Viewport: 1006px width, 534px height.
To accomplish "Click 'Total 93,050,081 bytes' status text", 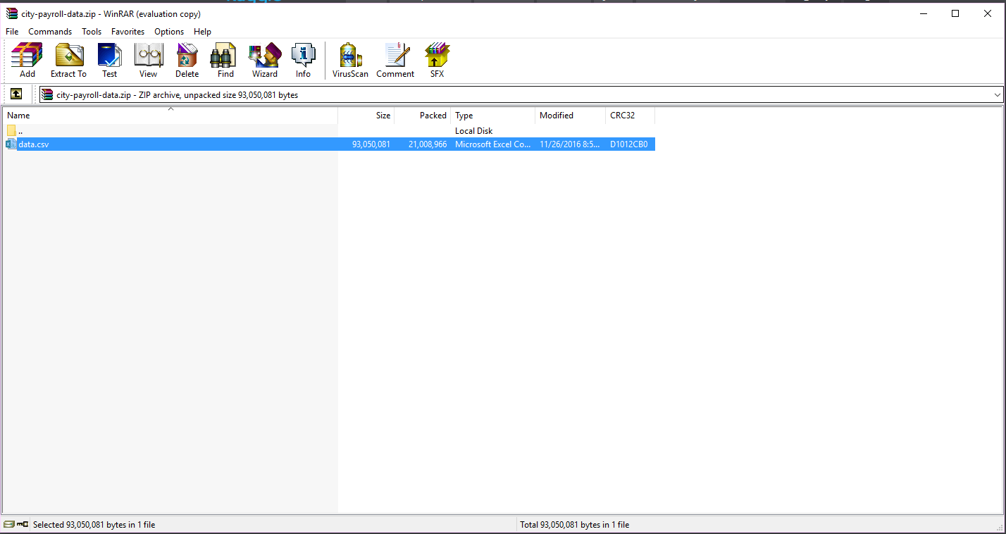I will click(x=575, y=525).
